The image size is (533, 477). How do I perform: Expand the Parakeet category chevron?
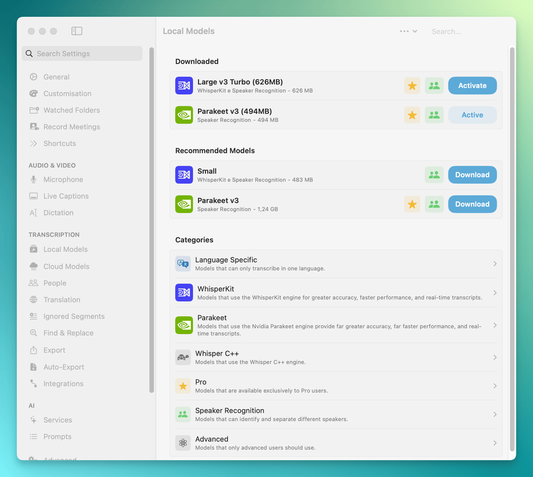pyautogui.click(x=495, y=325)
